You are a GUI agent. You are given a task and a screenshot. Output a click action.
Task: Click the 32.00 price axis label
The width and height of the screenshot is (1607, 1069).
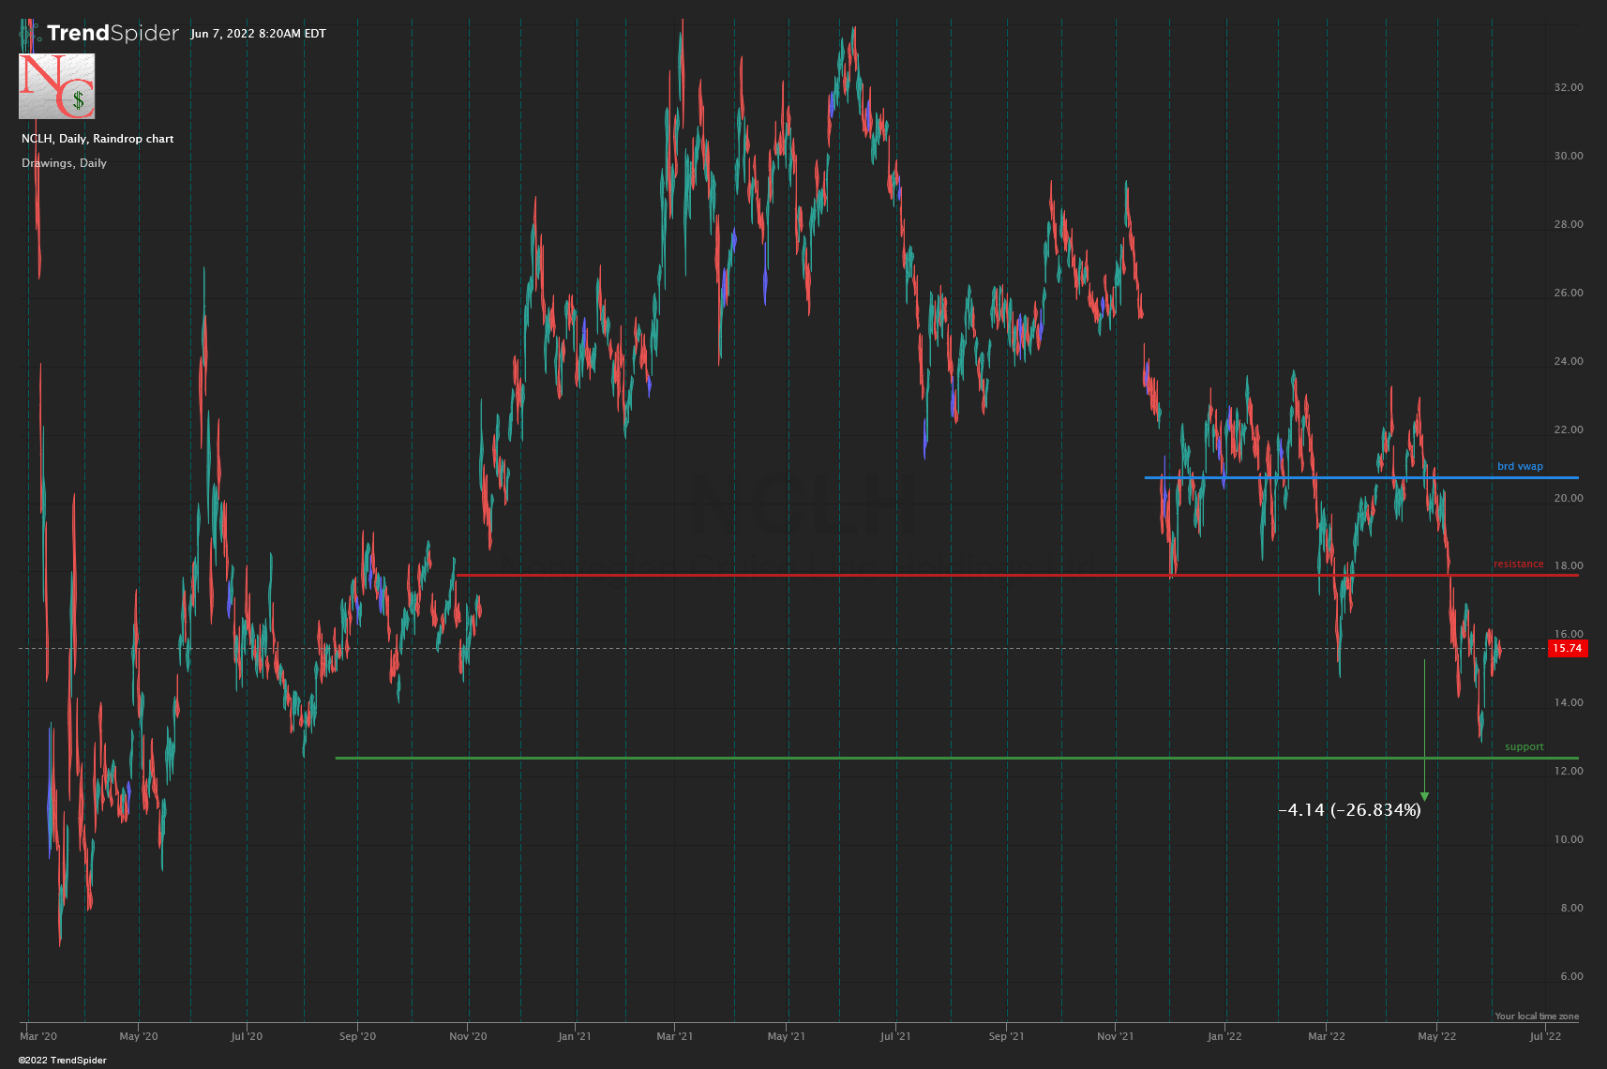1568,87
